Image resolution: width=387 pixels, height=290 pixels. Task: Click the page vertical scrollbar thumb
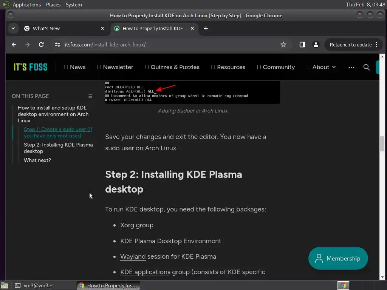tap(382, 144)
